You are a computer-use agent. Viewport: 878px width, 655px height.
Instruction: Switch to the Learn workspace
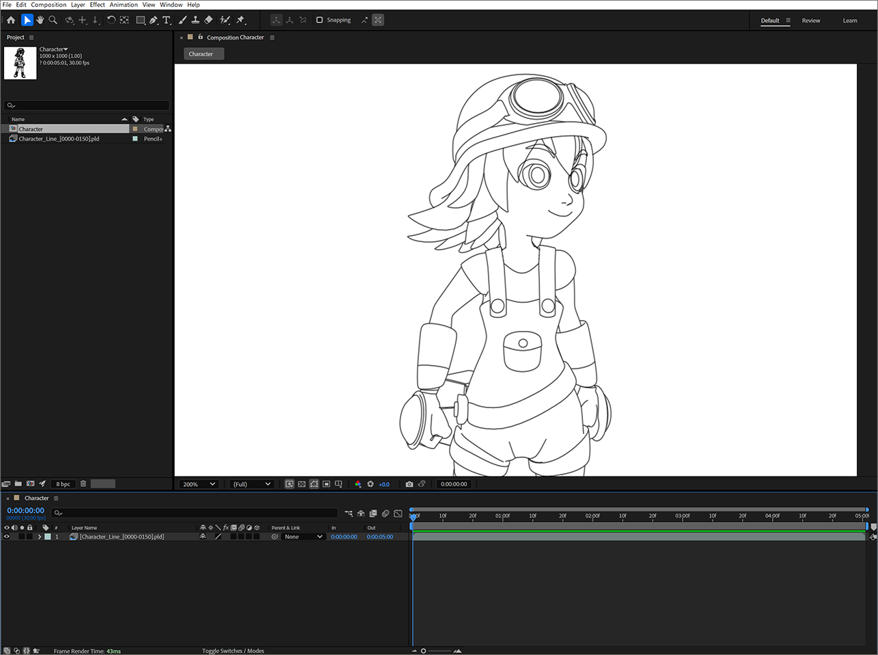(x=850, y=21)
